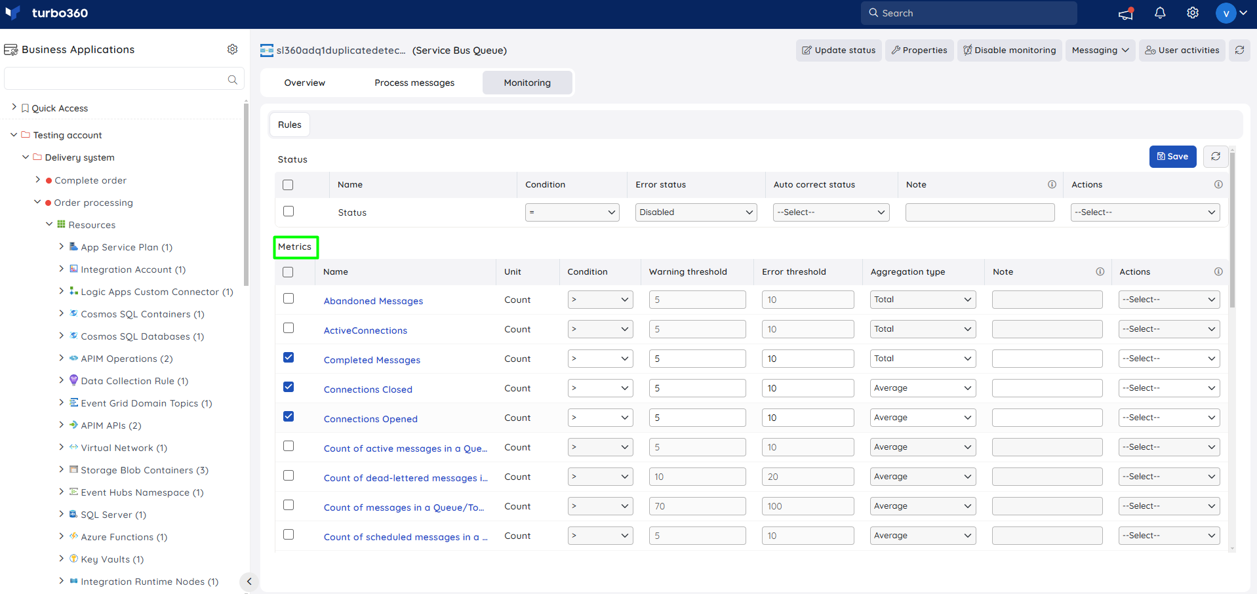The width and height of the screenshot is (1257, 594).
Task: Open the Messaging dropdown menu
Action: point(1100,50)
